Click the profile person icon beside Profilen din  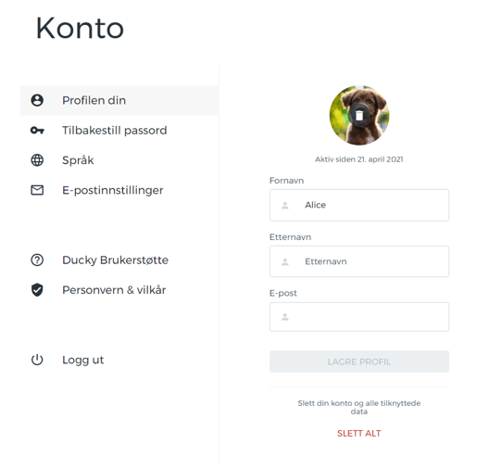tap(37, 100)
